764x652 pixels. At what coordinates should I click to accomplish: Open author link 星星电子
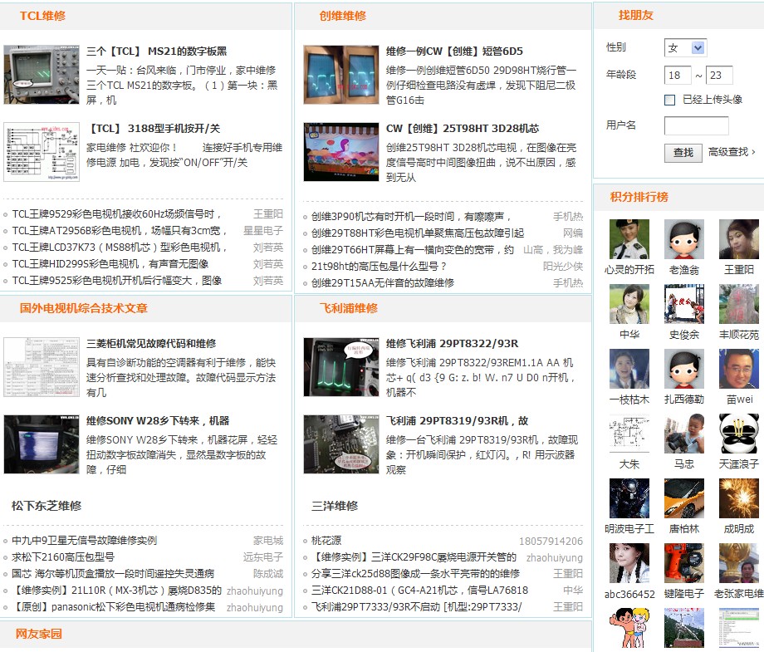(x=263, y=231)
